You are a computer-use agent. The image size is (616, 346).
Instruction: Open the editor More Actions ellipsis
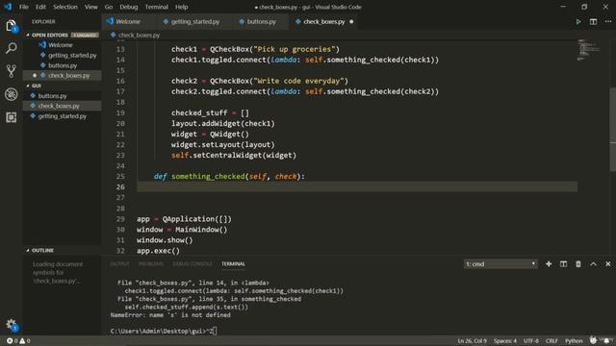(x=607, y=21)
